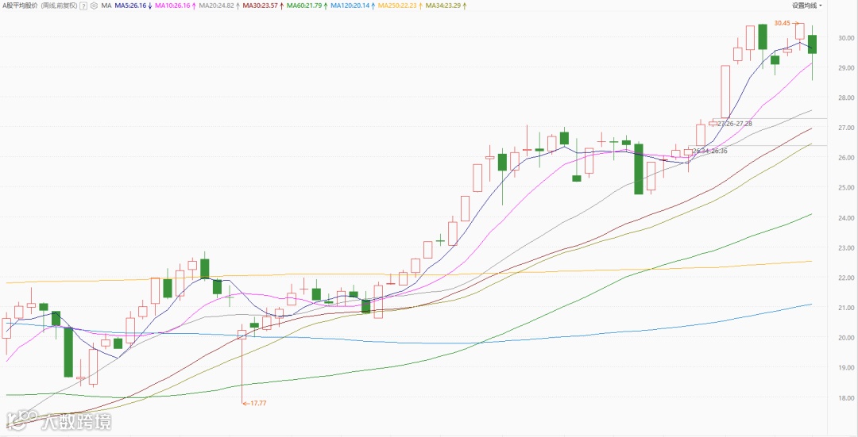The width and height of the screenshot is (858, 437).
Task: Open the indicator settings gear icon
Action: (94, 6)
